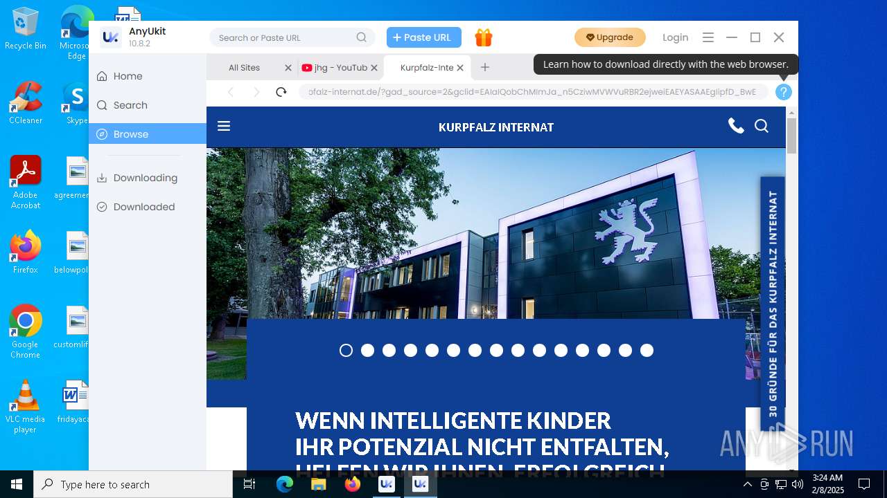Reload the current web page

click(281, 92)
